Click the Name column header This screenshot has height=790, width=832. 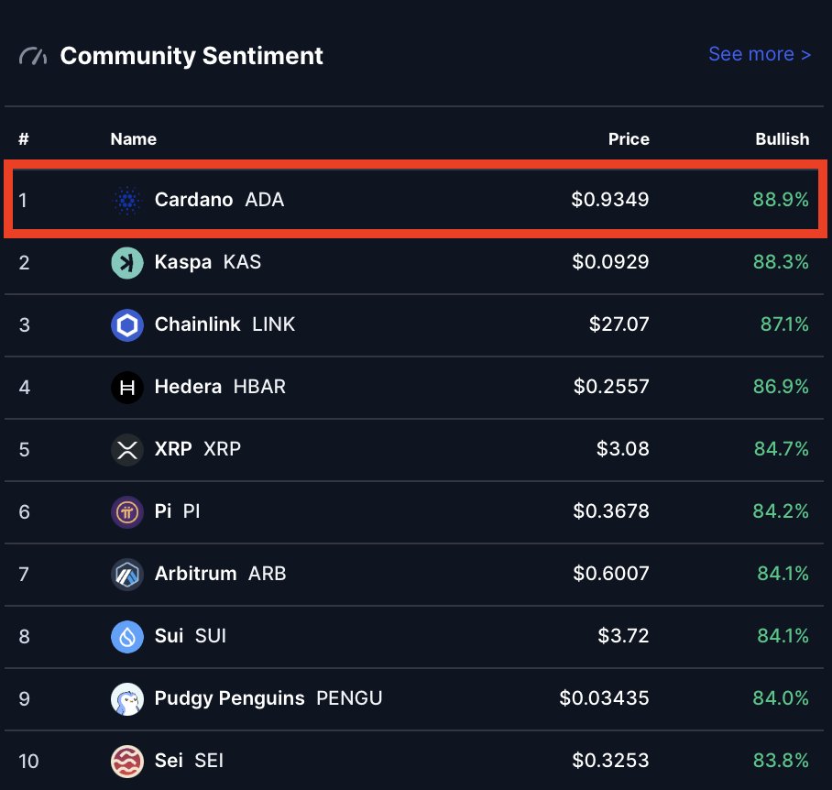coord(133,139)
